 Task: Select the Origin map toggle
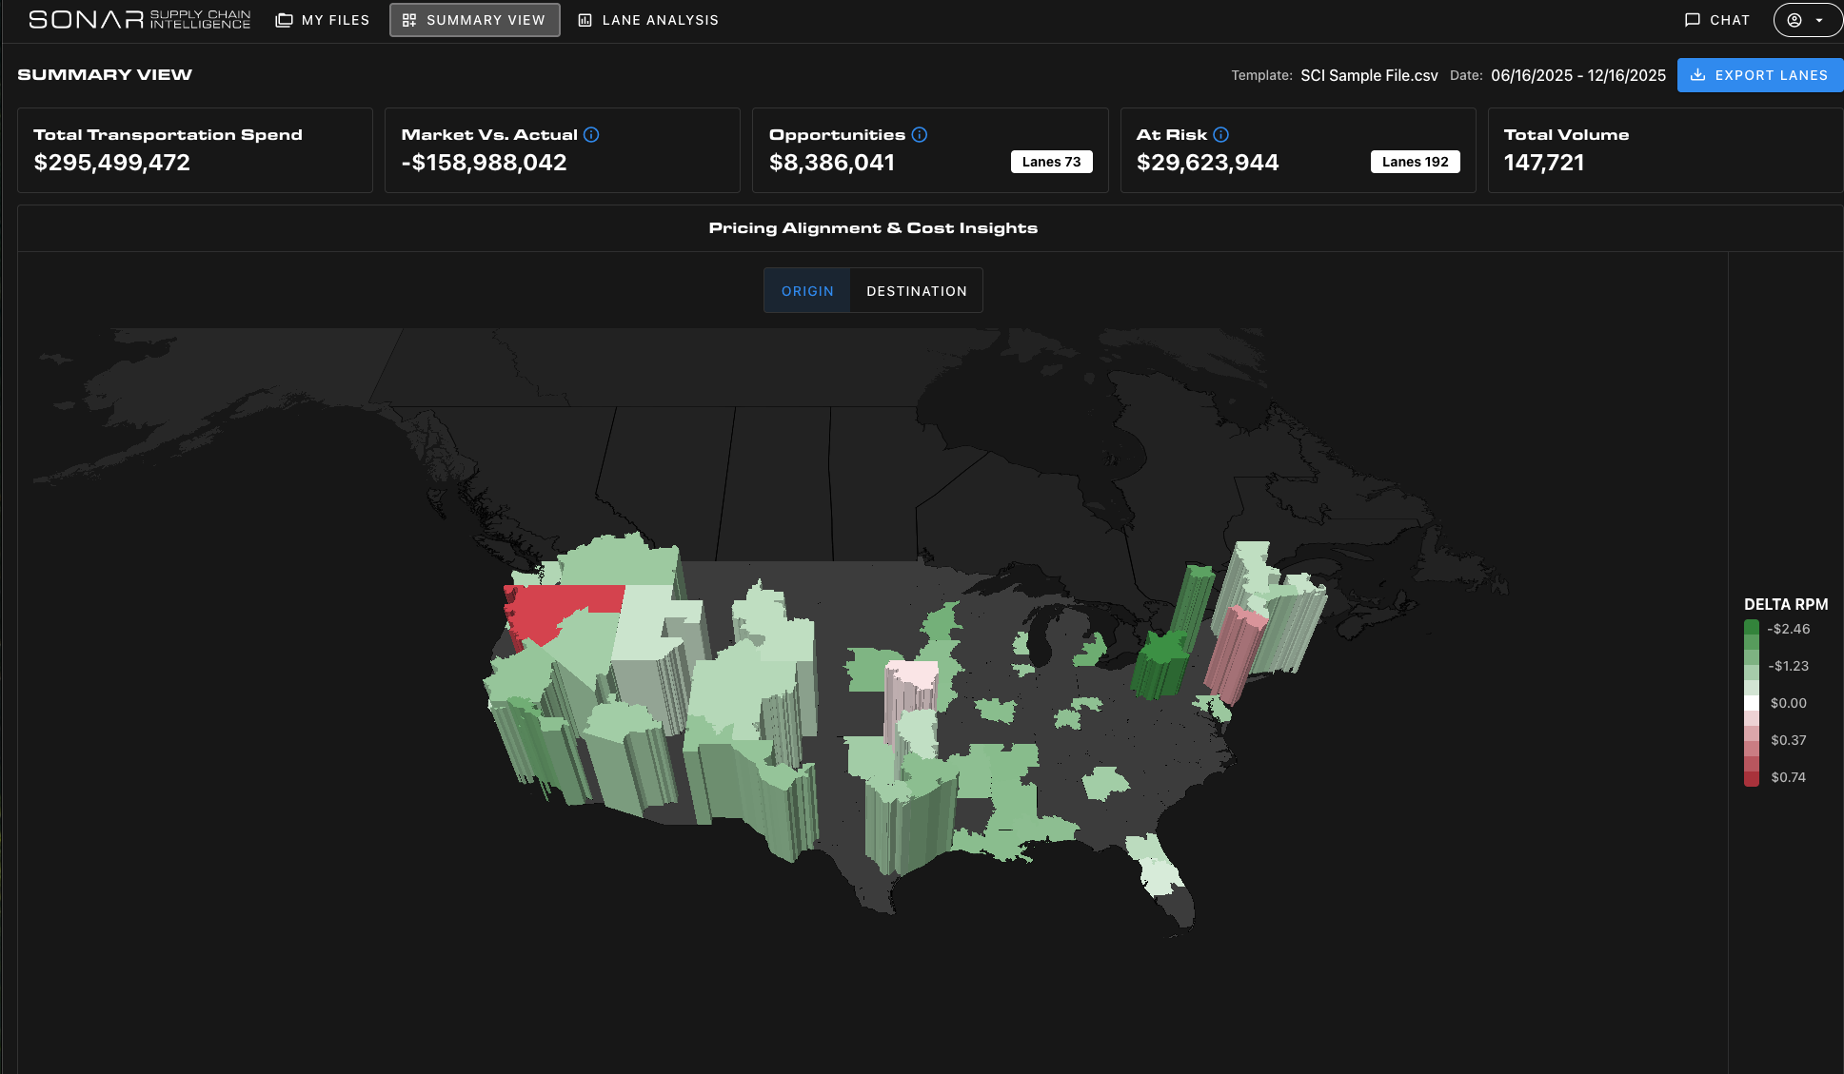[807, 291]
